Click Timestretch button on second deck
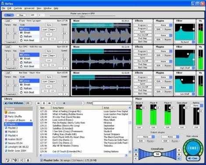This screenshot has height=165, width=206. [x=11, y=68]
